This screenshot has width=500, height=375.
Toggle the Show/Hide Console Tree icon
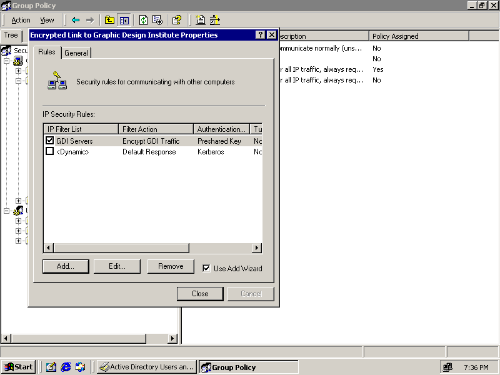[x=124, y=20]
